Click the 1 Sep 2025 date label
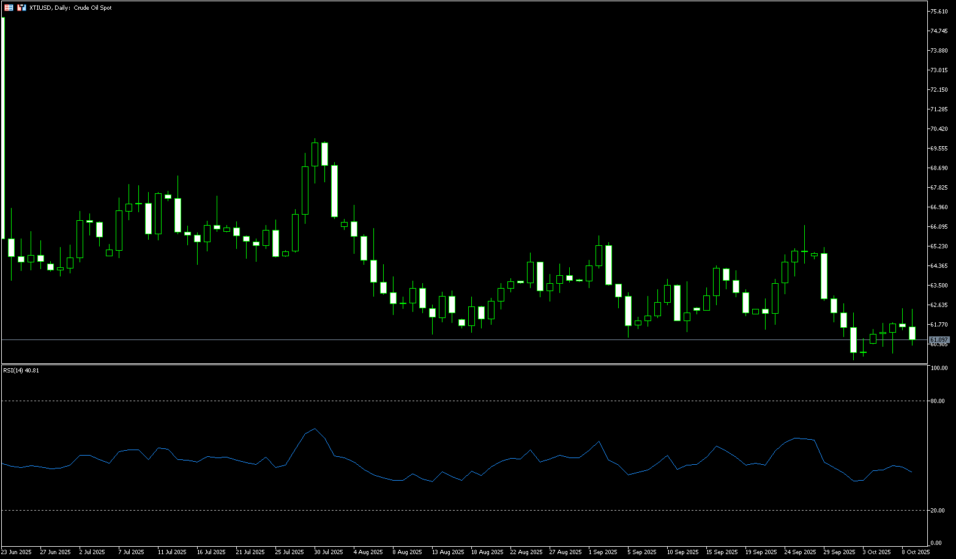The image size is (956, 559). pyautogui.click(x=602, y=552)
